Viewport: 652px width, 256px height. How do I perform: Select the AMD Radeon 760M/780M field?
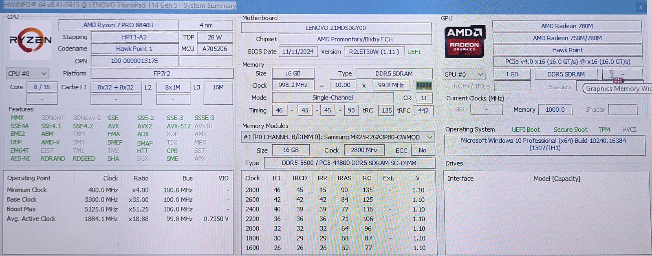tap(567, 38)
